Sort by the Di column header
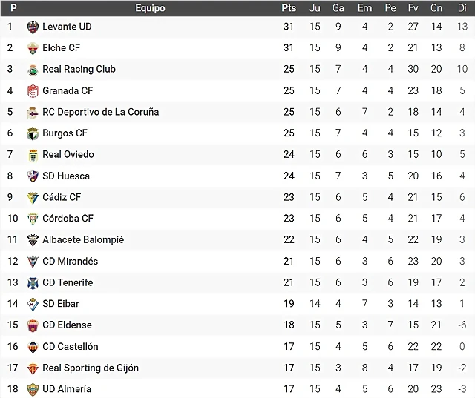This screenshot has width=475, height=398. 462,8
